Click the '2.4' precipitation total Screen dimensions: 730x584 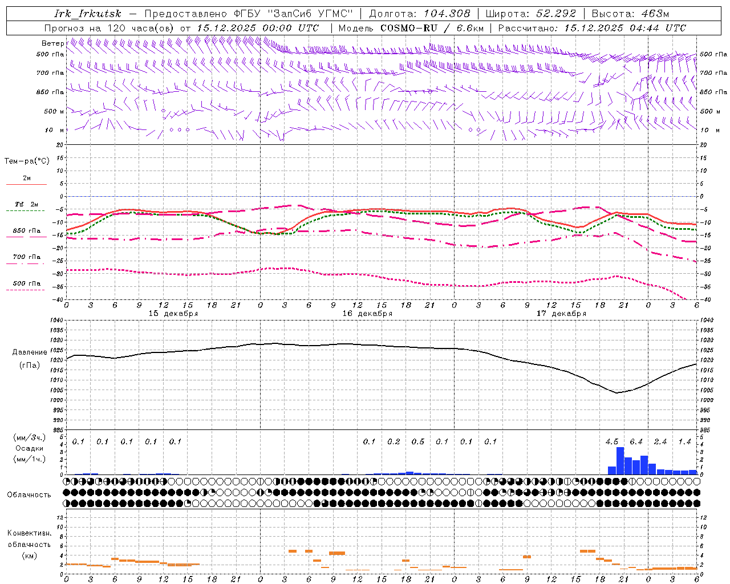click(x=660, y=442)
